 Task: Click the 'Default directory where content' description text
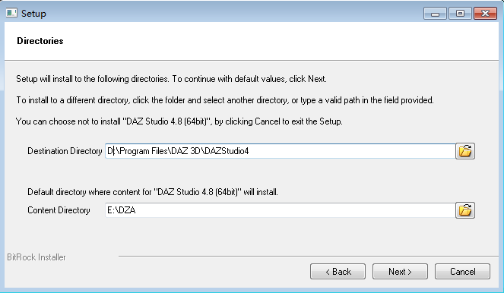[153, 192]
